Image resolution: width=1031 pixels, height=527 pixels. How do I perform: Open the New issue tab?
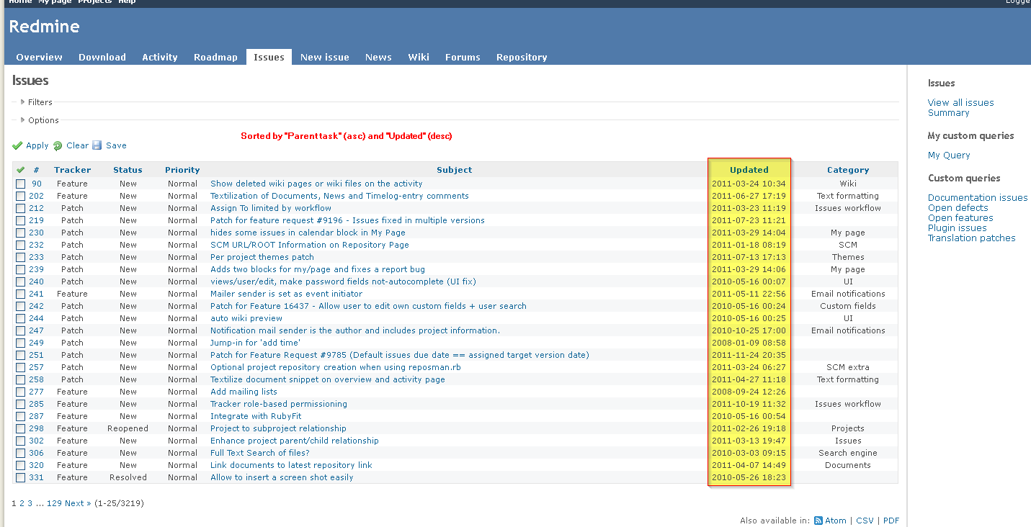pyautogui.click(x=325, y=57)
